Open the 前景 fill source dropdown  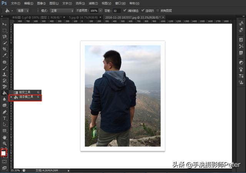[23, 11]
